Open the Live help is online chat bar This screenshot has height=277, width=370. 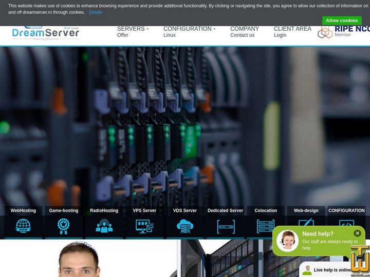(331, 270)
